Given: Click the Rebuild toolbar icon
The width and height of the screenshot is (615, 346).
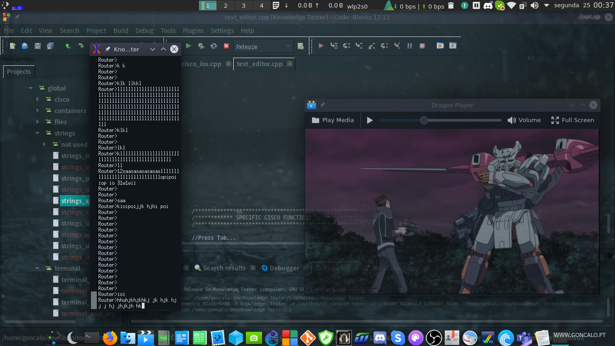Looking at the screenshot, I should tap(214, 46).
